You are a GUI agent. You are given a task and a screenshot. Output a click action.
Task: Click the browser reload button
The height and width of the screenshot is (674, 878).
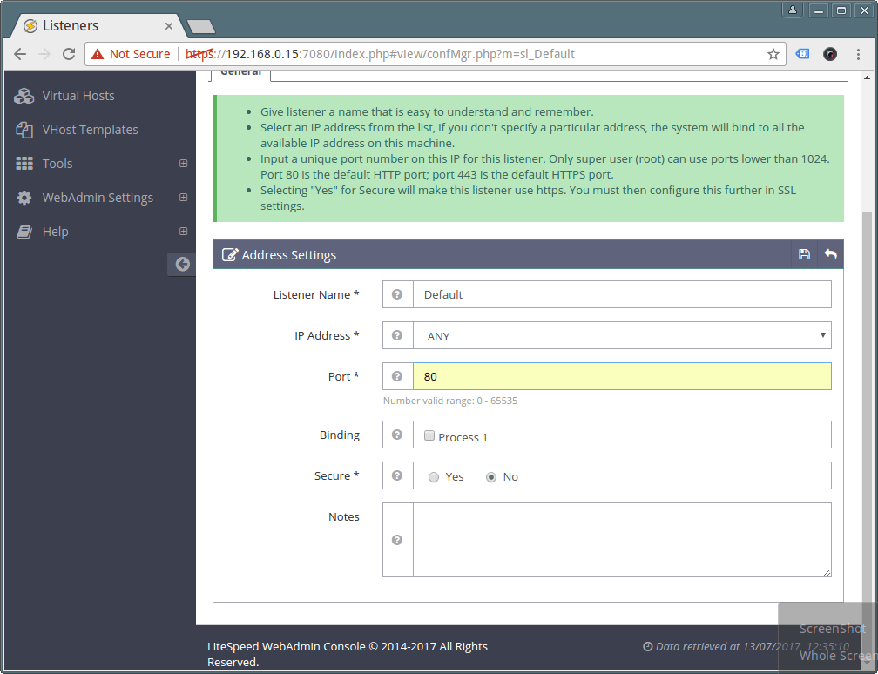[66, 54]
